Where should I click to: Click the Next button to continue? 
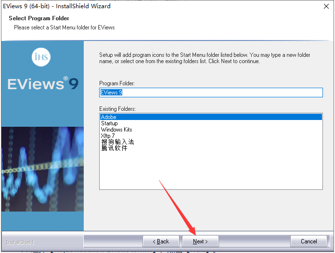200,241
